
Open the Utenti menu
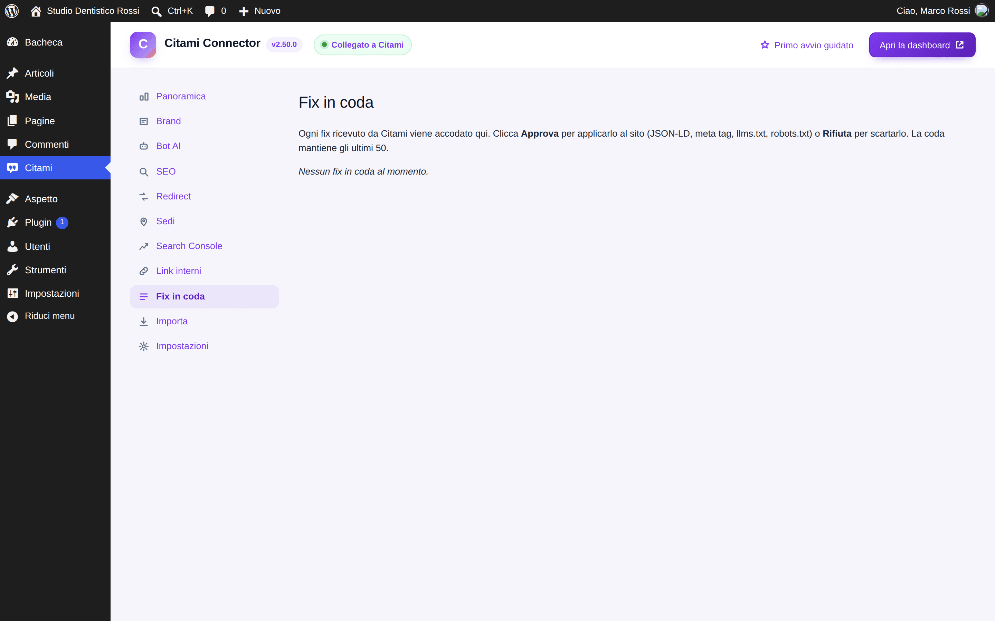pyautogui.click(x=55, y=246)
